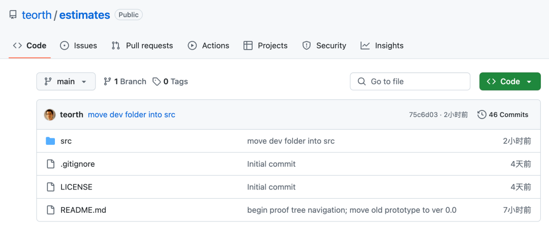
Task: Click the branch icon beside 1 Branch
Action: (x=107, y=82)
